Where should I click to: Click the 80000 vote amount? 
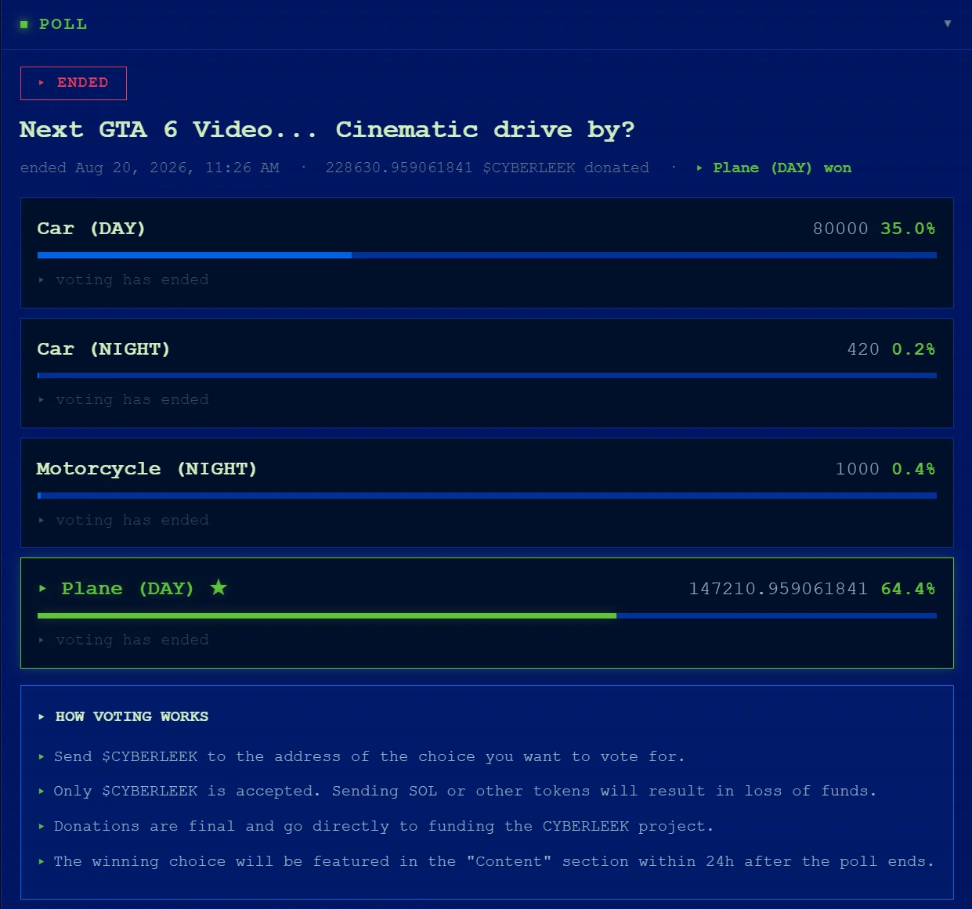tap(840, 229)
